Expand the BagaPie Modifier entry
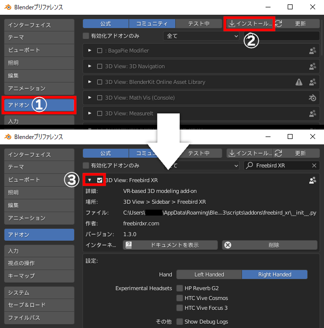Image resolution: width=324 pixels, height=328 pixels. 90,51
